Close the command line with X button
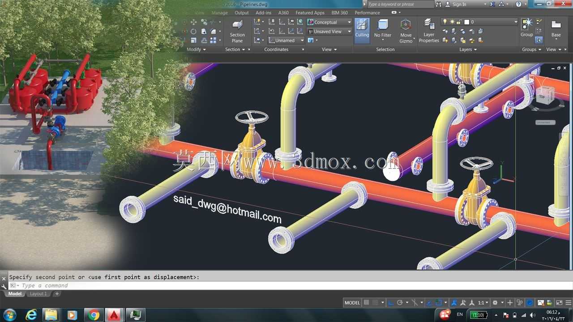573x322 pixels. point(4,279)
